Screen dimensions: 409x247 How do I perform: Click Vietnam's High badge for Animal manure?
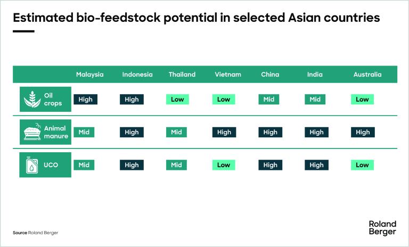pyautogui.click(x=224, y=132)
